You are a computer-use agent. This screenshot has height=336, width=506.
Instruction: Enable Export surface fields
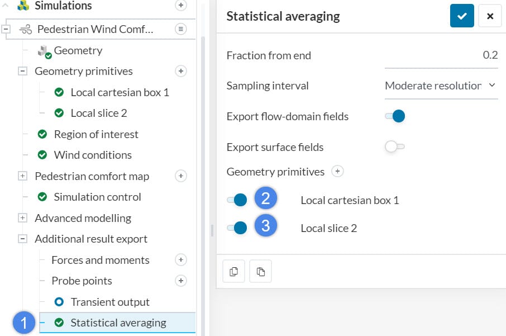[395, 146]
